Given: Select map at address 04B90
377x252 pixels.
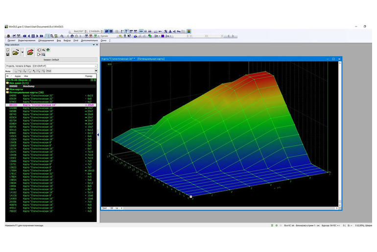Looking at the screenshot, I should point(51,96).
